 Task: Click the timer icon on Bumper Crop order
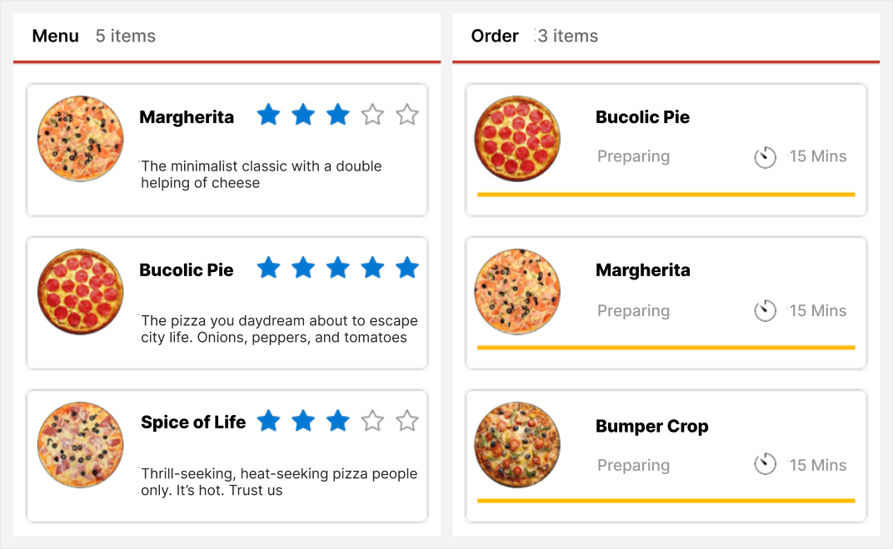click(765, 465)
